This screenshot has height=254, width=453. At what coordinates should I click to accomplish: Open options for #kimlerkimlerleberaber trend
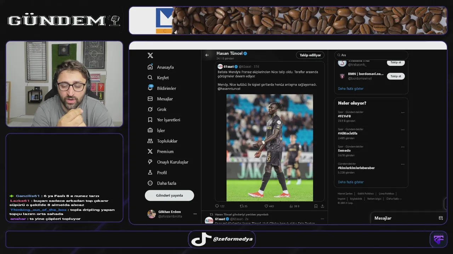pyautogui.click(x=403, y=165)
